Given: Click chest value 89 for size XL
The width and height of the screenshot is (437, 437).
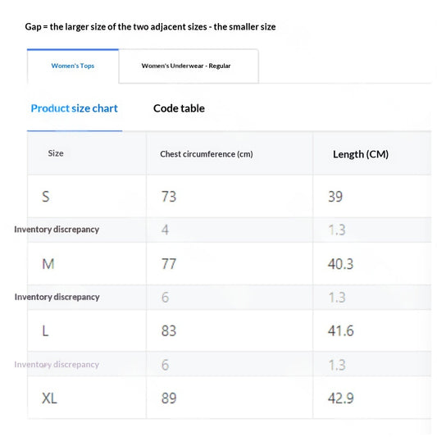Looking at the screenshot, I should 169,398.
